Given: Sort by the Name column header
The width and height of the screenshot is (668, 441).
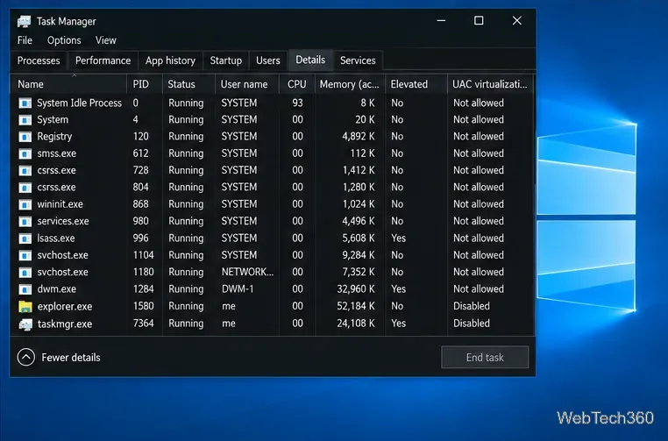Looking at the screenshot, I should 68,84.
